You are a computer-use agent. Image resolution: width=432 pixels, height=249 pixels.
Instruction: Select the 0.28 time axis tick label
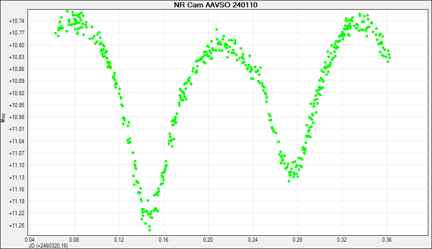[297, 239]
